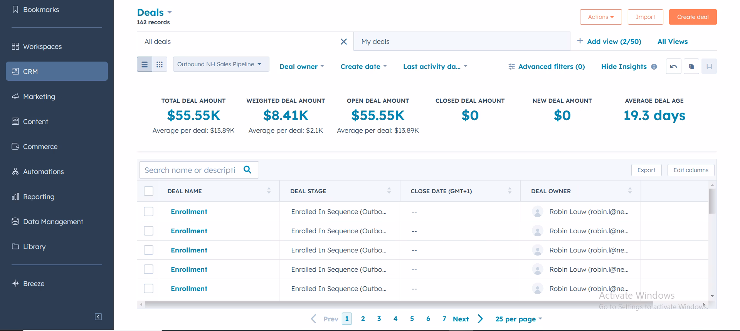
Task: Check the third Enrollment row checkbox
Action: [148, 250]
